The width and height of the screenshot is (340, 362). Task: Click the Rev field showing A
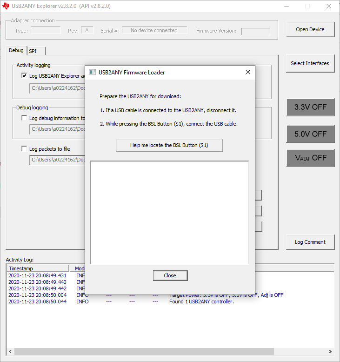pos(87,30)
